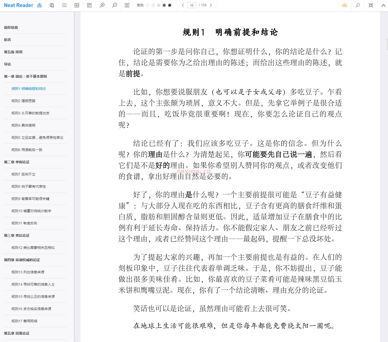Open the library/bookshelf icon in toolbar

click(52, 5)
